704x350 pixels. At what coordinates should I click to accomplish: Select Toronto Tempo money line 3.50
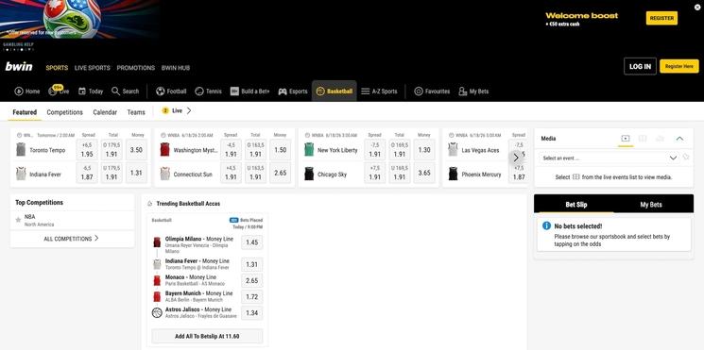point(136,150)
